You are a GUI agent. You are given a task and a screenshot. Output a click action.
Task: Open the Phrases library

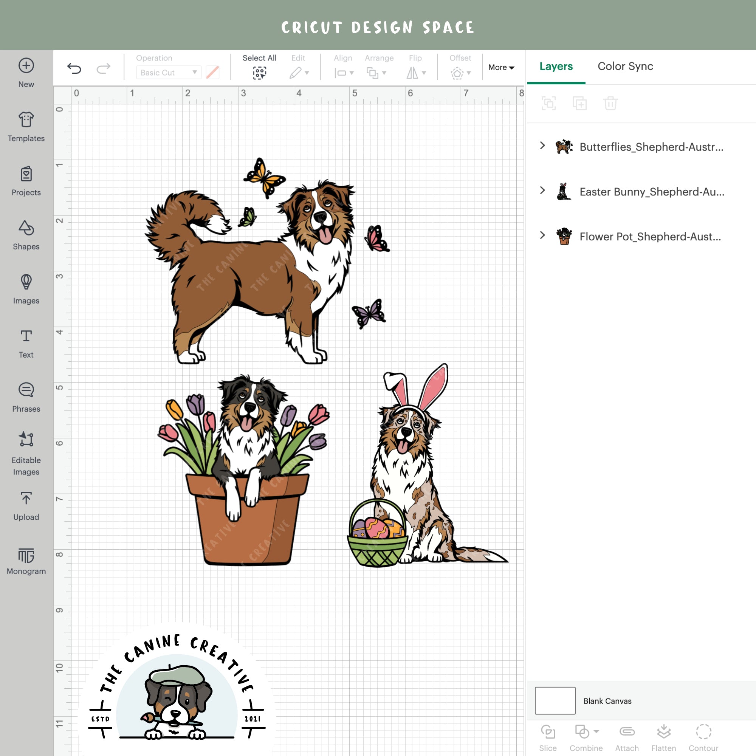[26, 397]
